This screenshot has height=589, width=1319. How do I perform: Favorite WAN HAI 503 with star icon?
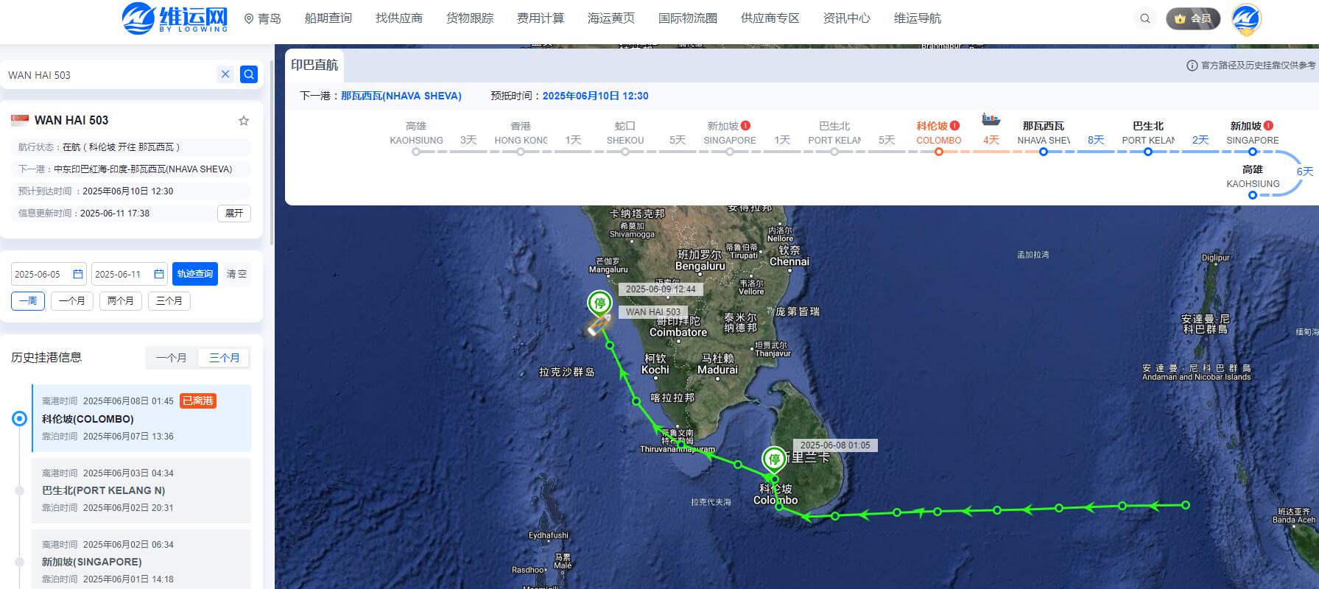click(244, 121)
